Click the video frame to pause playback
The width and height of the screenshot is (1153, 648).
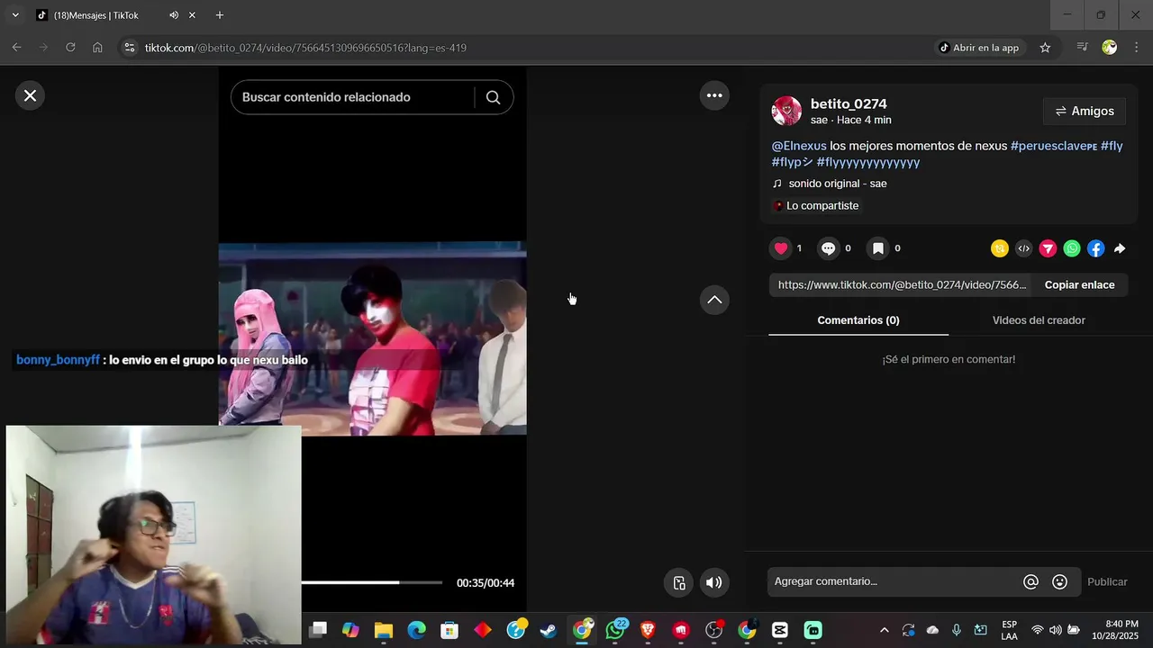372,338
